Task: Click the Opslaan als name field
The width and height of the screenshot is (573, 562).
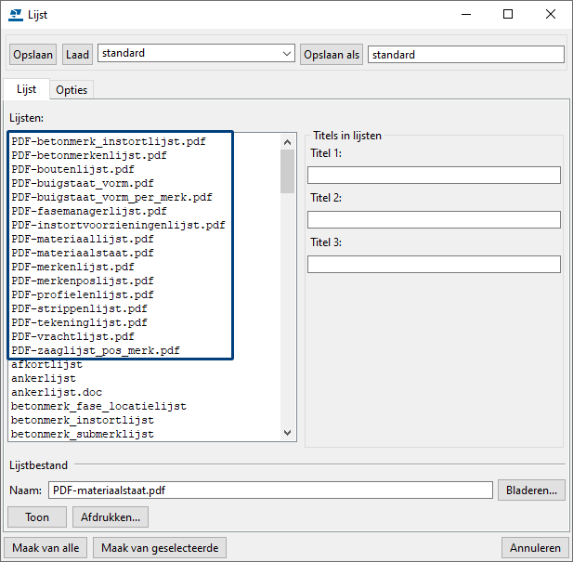Action: click(466, 55)
